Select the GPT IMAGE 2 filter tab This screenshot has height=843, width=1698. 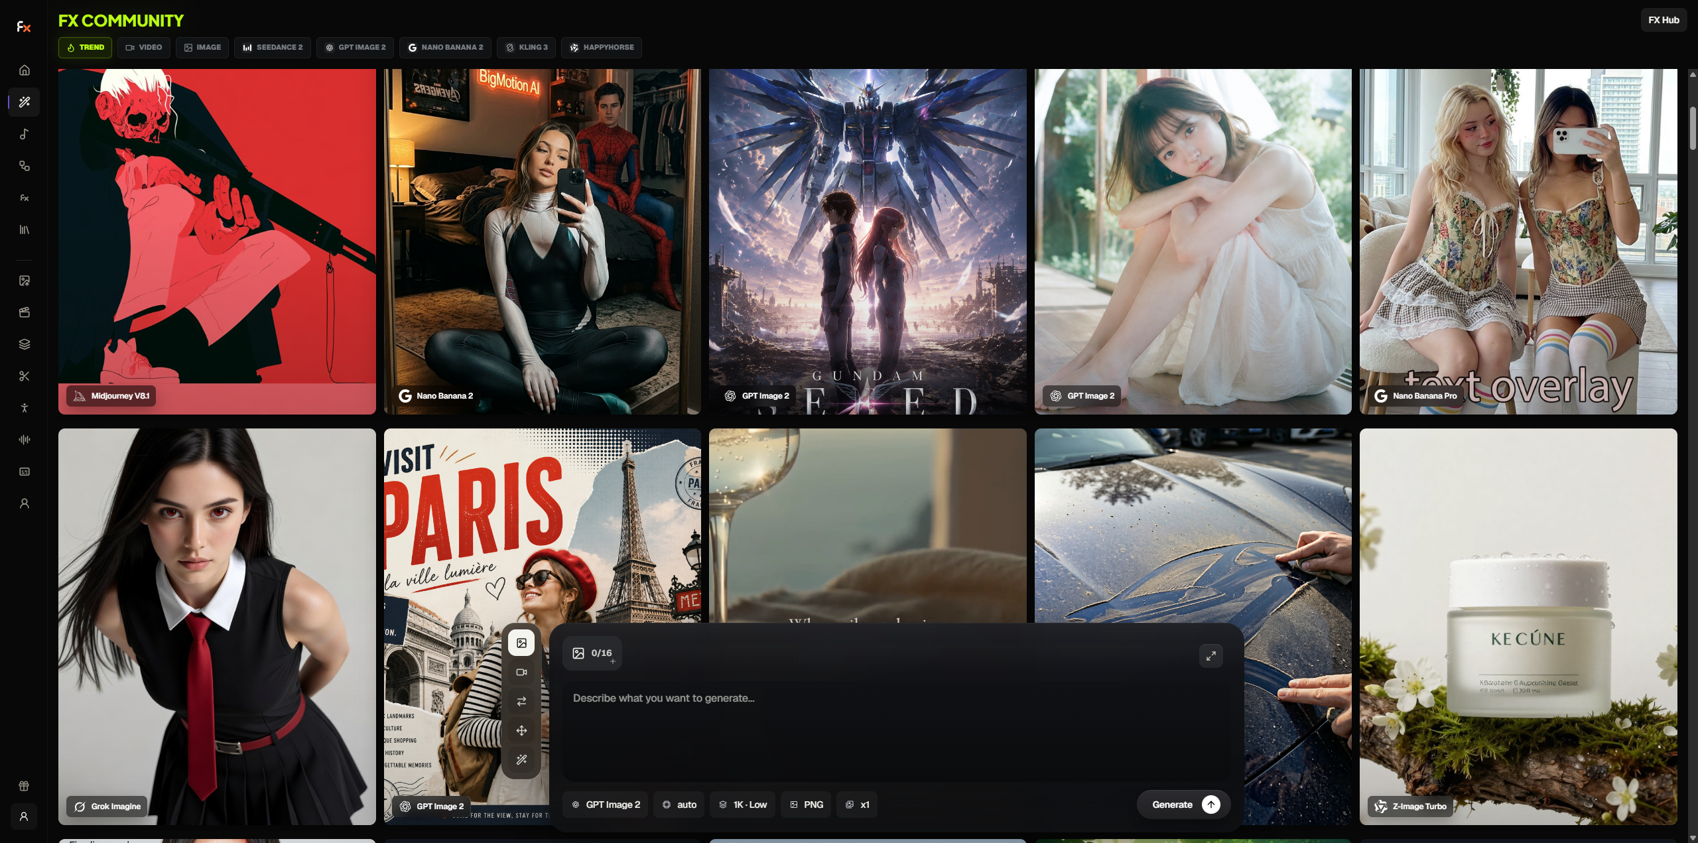click(356, 48)
